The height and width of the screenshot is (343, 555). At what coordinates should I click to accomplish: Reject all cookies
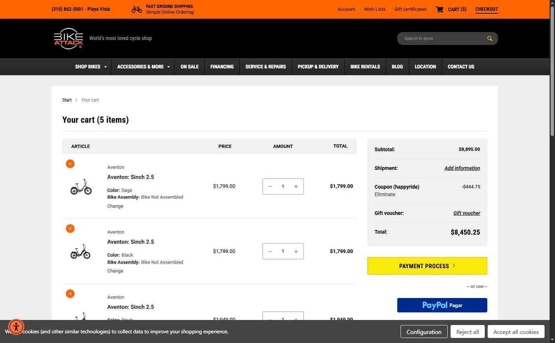pos(467,332)
